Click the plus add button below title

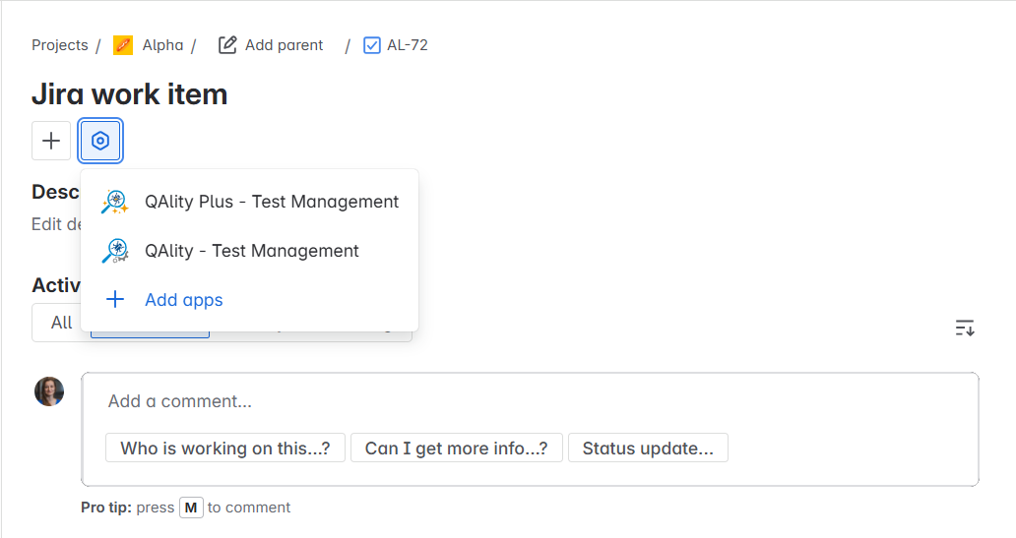[x=51, y=141]
